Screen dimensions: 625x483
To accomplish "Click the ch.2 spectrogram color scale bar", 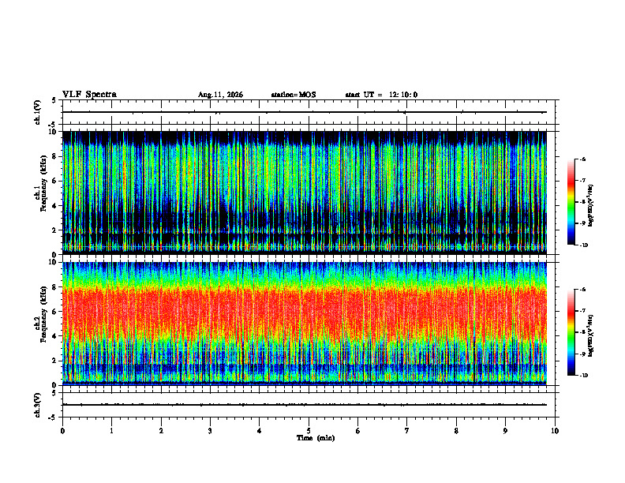I will (571, 332).
